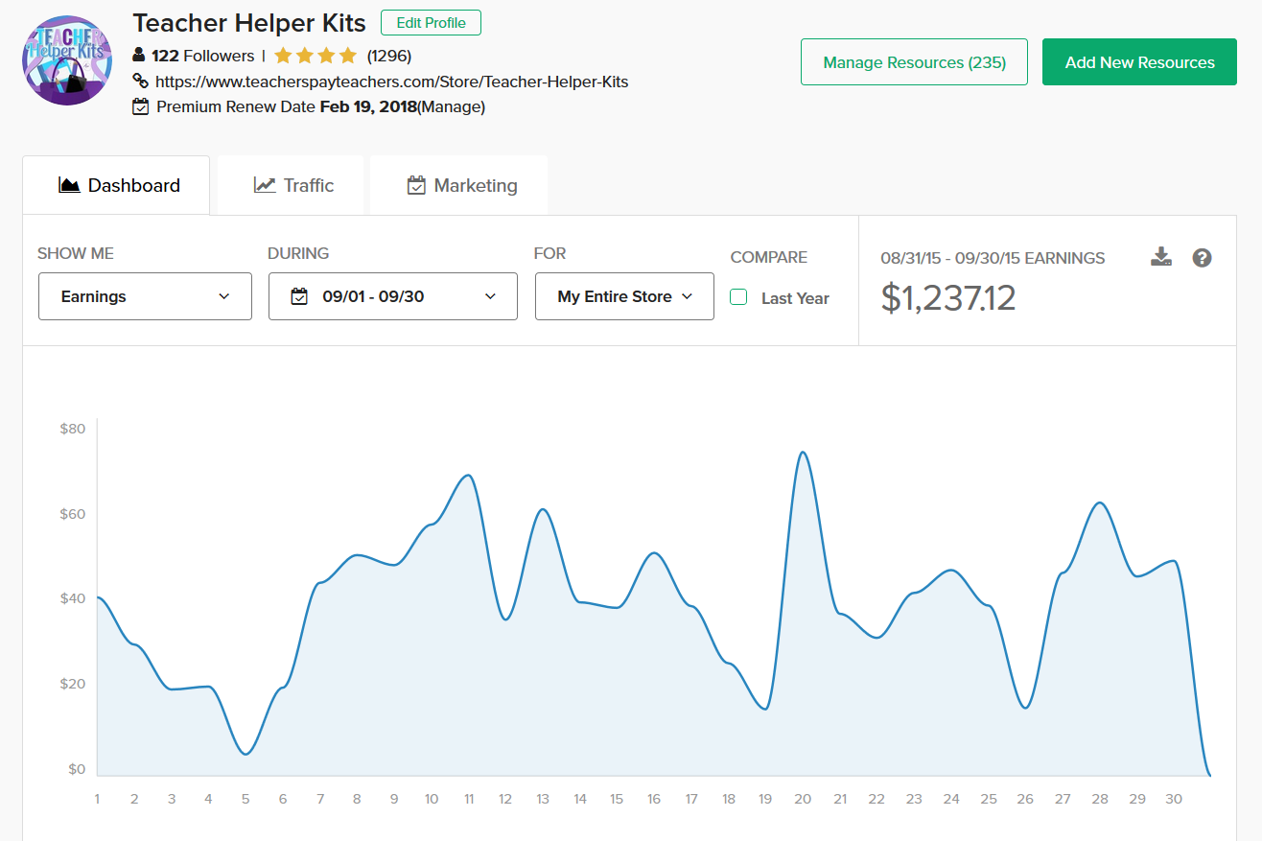Click Manage Resources (235) button
Viewport: 1262px width, 841px height.
pos(914,62)
